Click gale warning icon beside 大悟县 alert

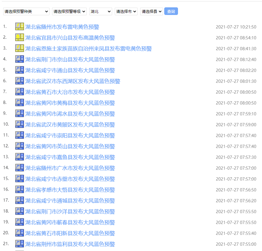20,190
